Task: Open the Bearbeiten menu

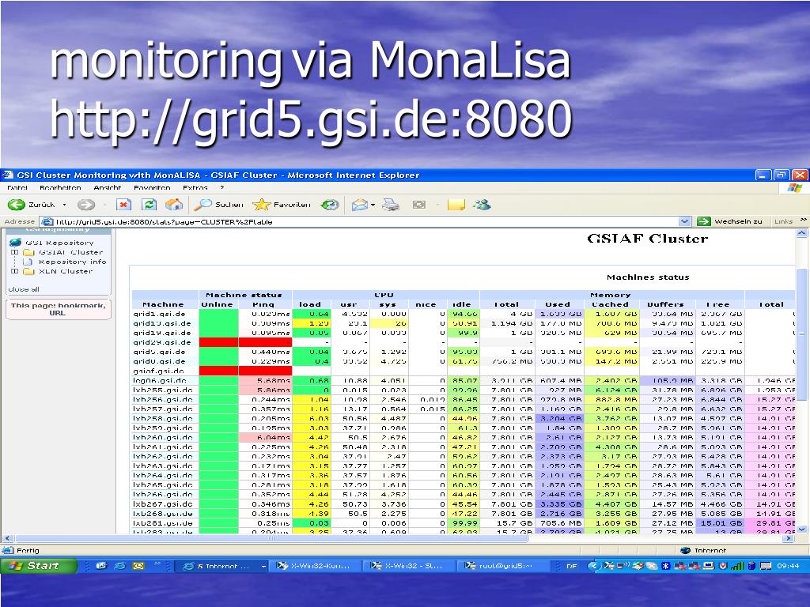Action: (x=60, y=188)
